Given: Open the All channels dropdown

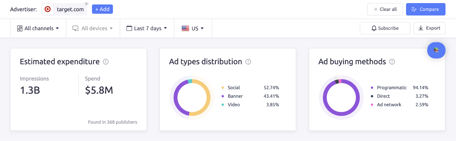Looking at the screenshot, I should (38, 28).
